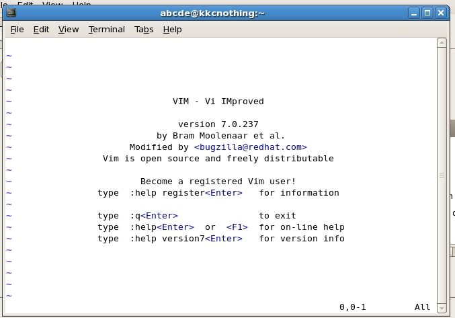
Task: Click the scrollbar down arrow
Action: coord(442,308)
